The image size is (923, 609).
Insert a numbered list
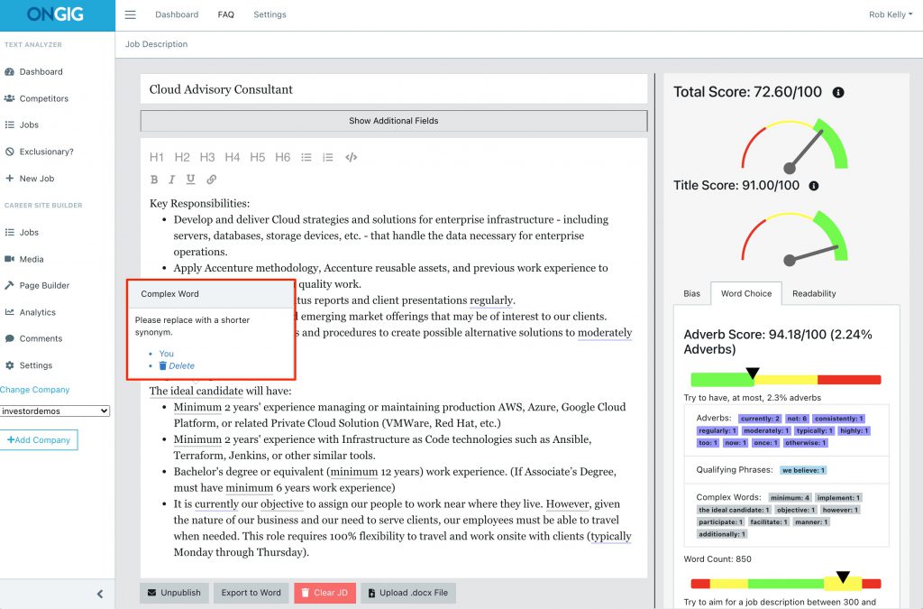[x=328, y=157]
